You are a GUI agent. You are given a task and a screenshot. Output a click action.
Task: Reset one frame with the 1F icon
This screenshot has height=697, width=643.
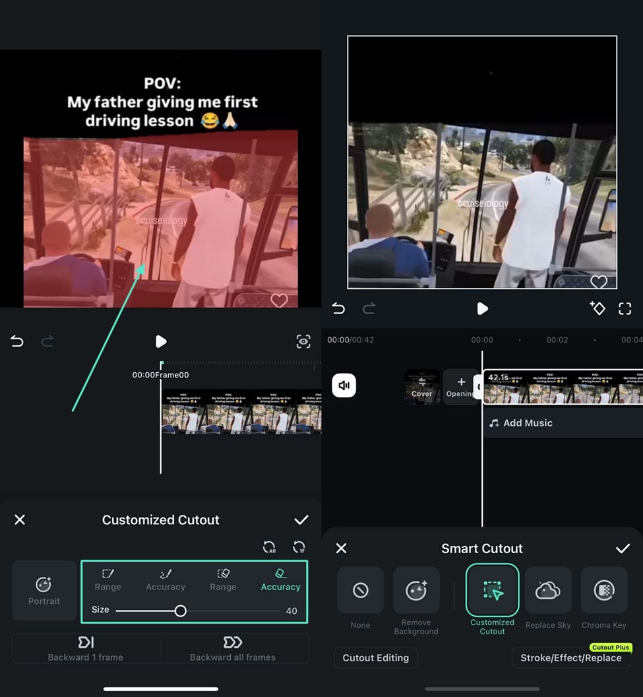pyautogui.click(x=299, y=547)
